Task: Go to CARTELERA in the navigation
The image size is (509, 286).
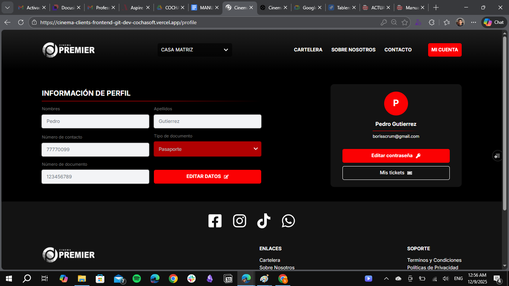Action: (x=308, y=50)
